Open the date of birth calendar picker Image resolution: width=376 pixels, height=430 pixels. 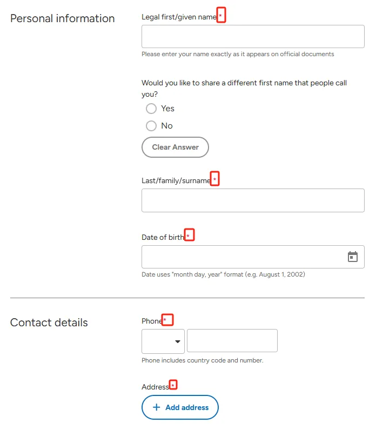[353, 257]
